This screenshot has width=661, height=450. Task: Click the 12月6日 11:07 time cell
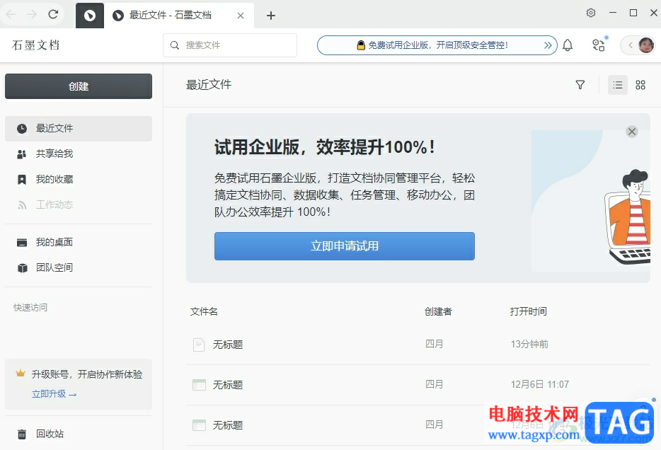[539, 385]
